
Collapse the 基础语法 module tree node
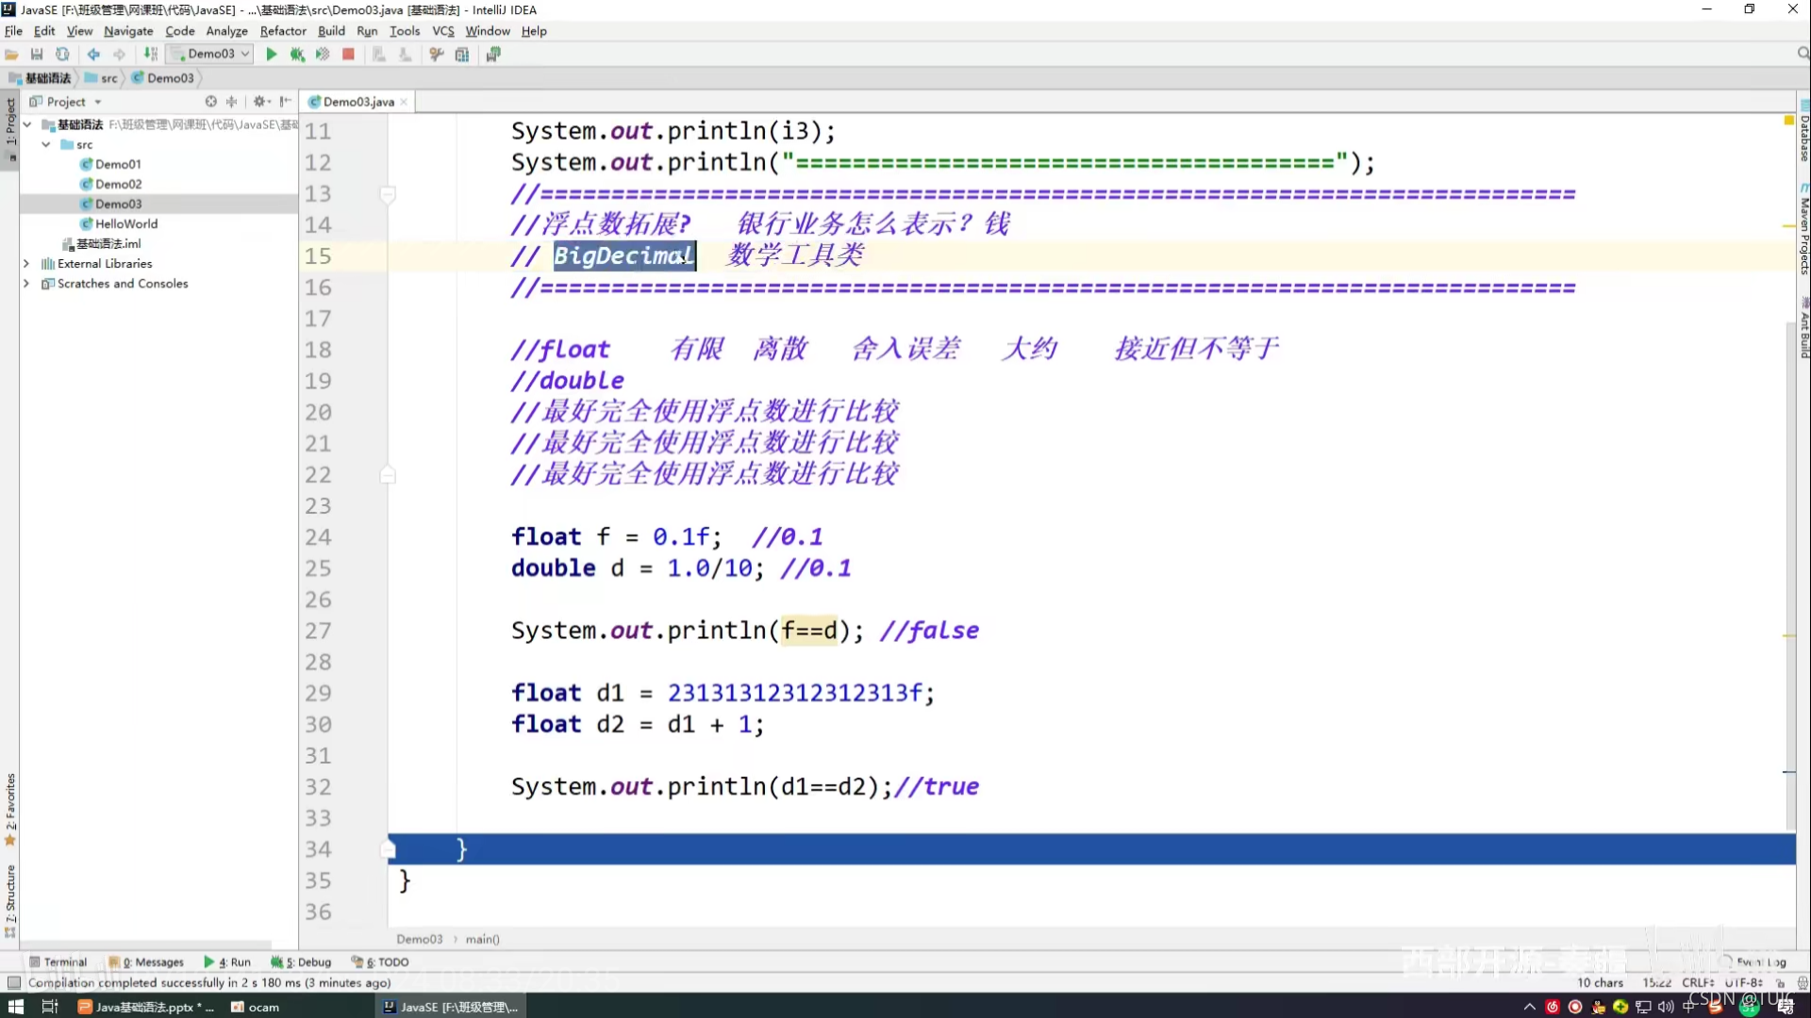[x=27, y=124]
